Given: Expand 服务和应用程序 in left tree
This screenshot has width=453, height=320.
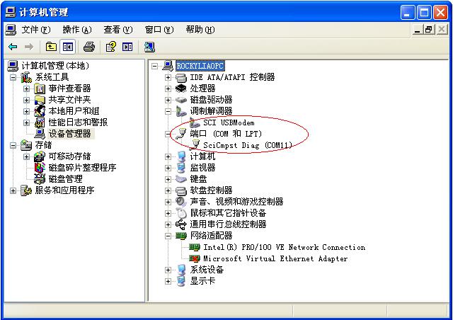Looking at the screenshot, I should click(x=13, y=190).
